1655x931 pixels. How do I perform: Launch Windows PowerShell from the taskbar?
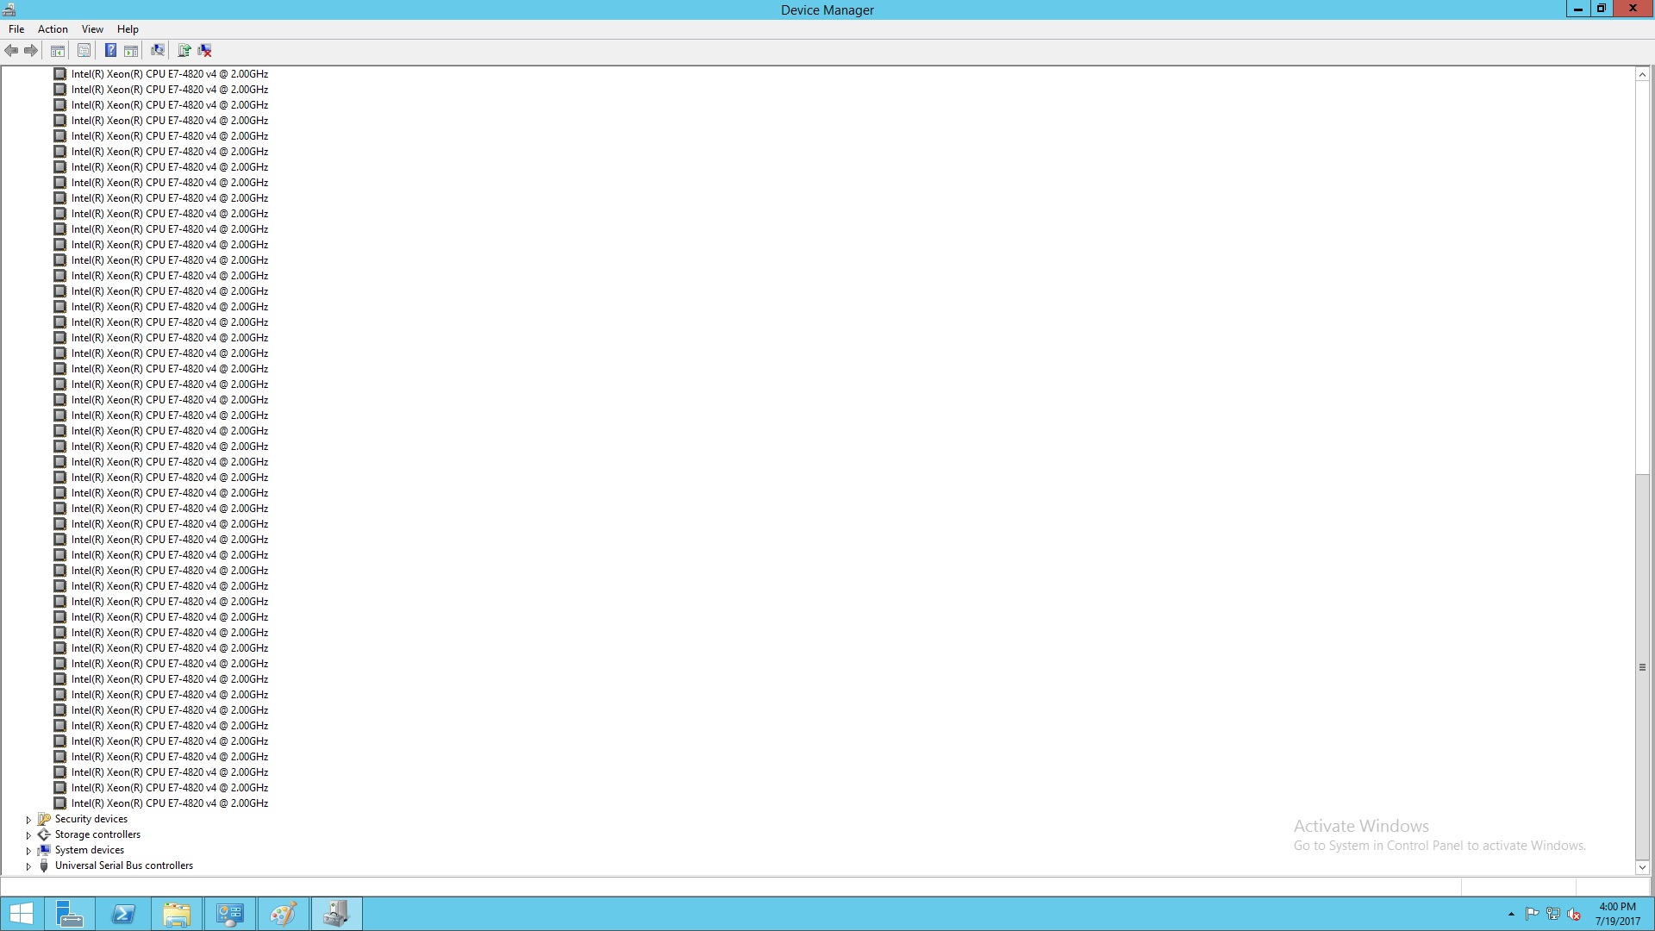[x=123, y=914]
